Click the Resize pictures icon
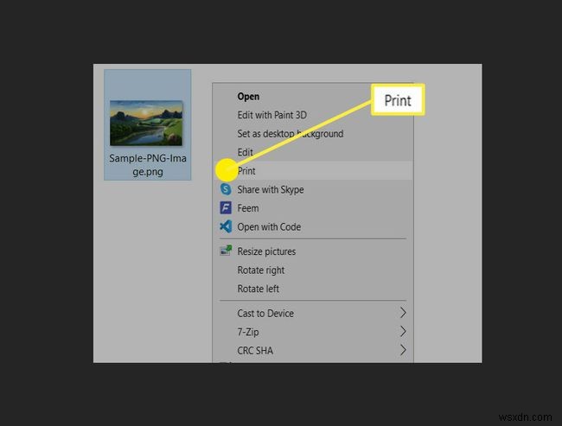Image resolution: width=562 pixels, height=426 pixels. tap(226, 251)
